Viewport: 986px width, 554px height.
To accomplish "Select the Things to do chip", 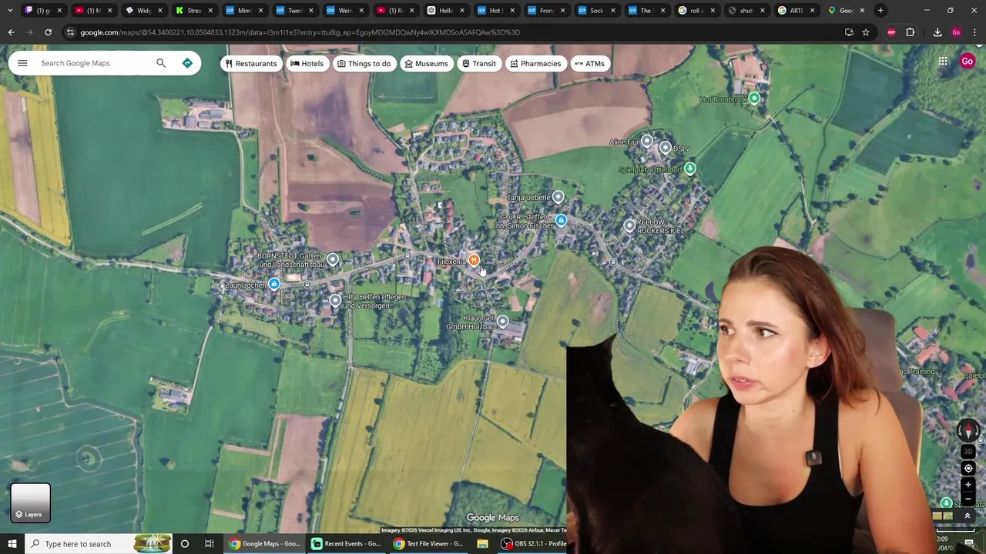I will click(364, 64).
